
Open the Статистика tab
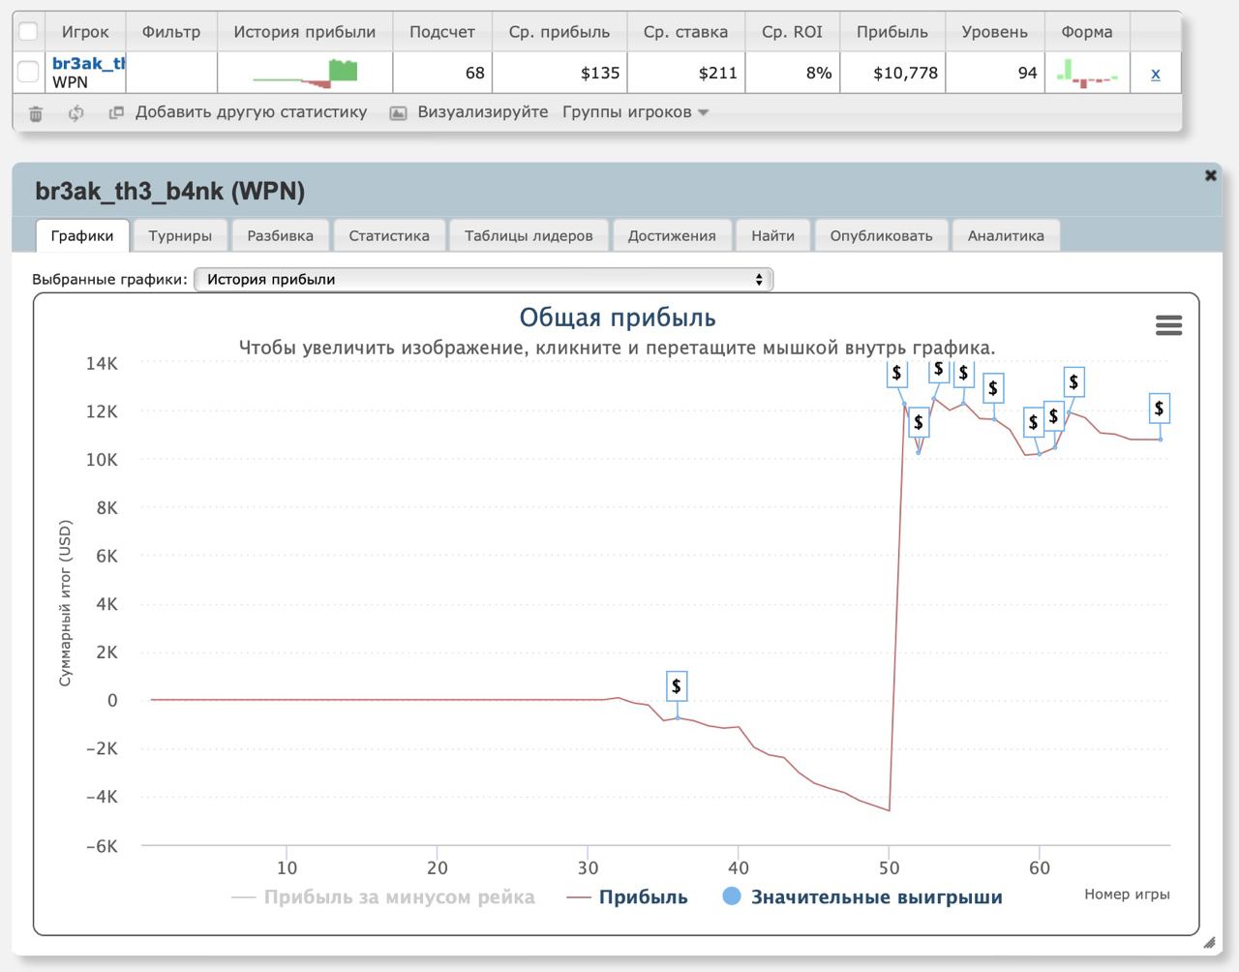click(x=388, y=235)
